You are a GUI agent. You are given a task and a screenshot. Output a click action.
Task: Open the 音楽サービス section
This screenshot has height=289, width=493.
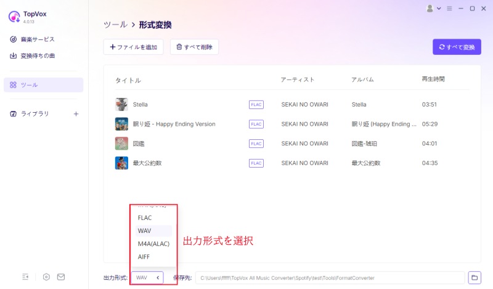[x=38, y=39]
